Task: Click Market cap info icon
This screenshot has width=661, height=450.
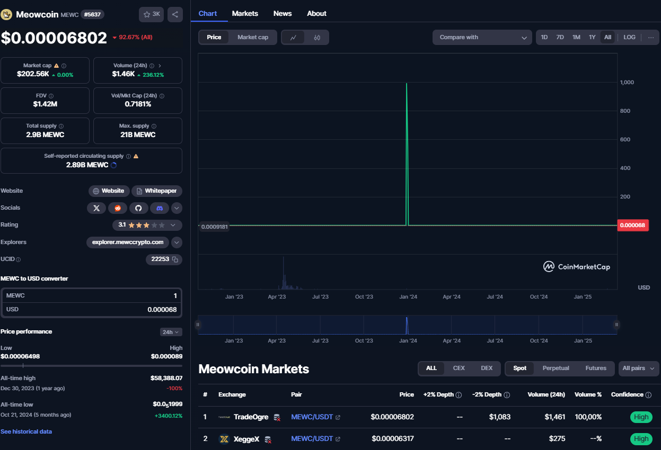Action: pos(64,66)
